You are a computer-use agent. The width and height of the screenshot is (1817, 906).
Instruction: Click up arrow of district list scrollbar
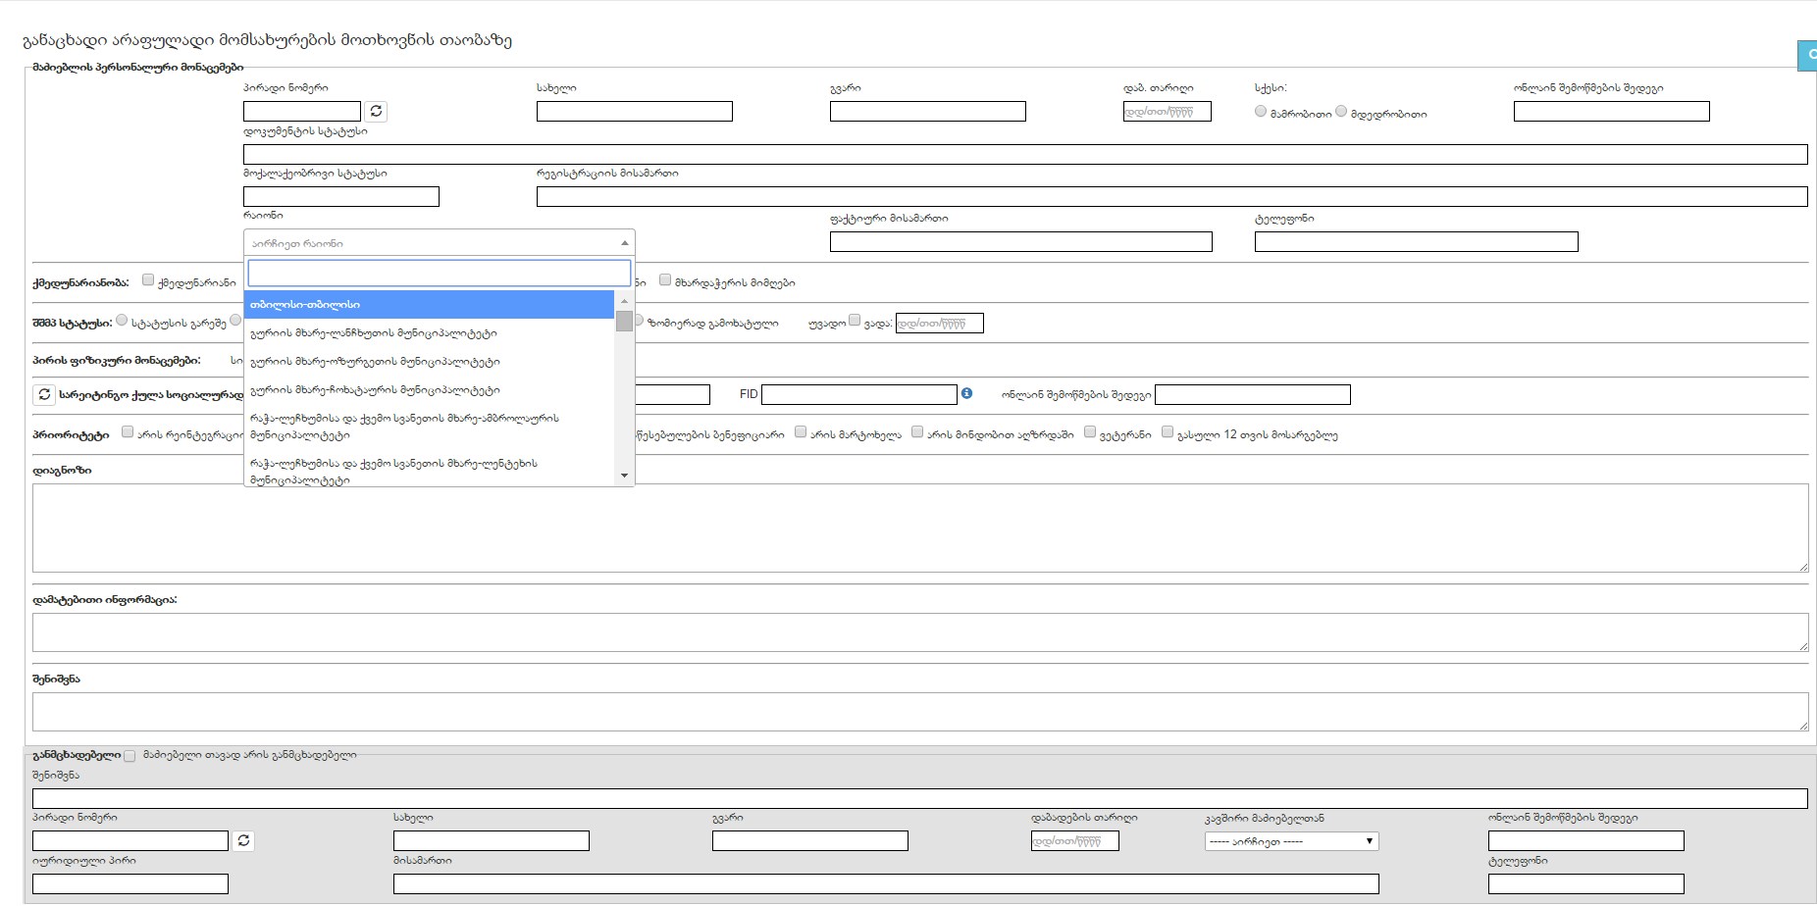tap(624, 301)
